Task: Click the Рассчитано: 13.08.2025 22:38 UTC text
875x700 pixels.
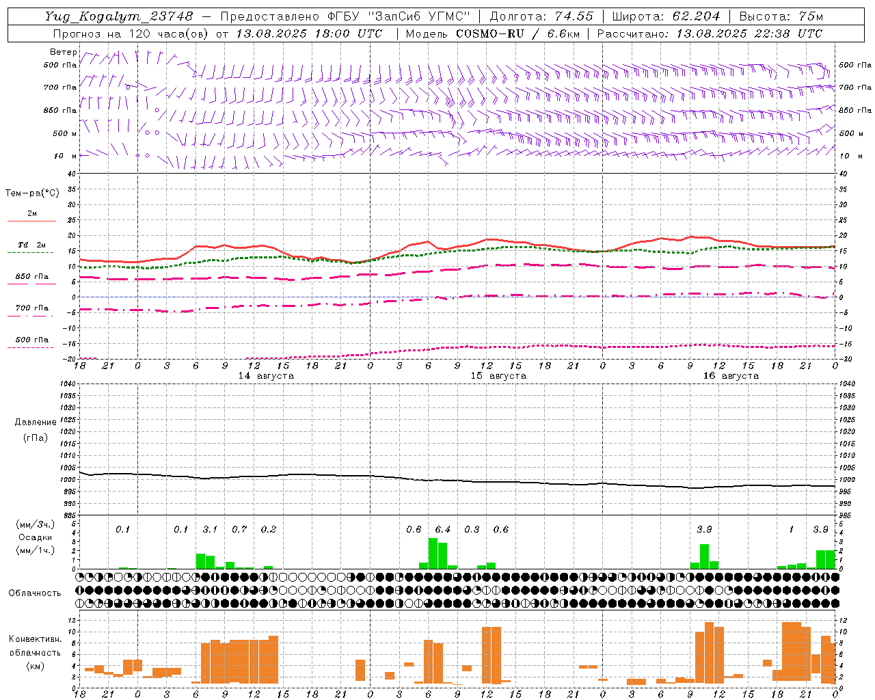Action: pos(710,33)
